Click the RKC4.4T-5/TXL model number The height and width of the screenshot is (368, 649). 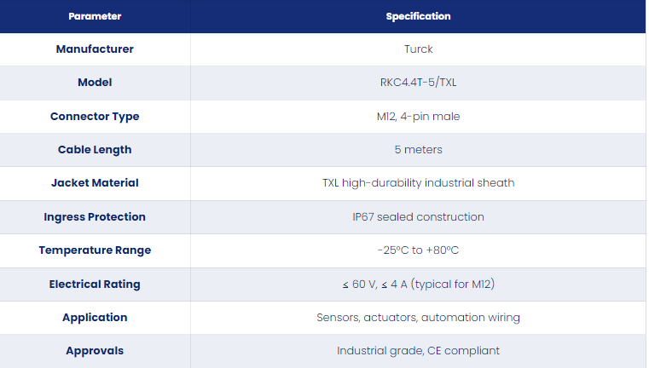[x=418, y=83]
